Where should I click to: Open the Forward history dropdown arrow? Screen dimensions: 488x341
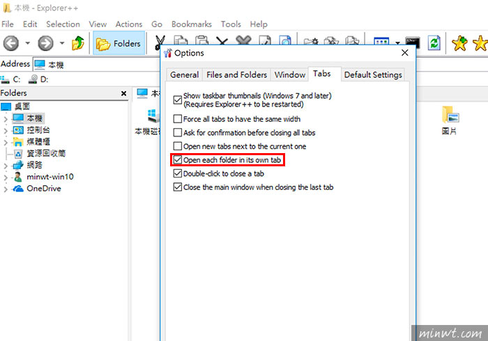(62, 43)
